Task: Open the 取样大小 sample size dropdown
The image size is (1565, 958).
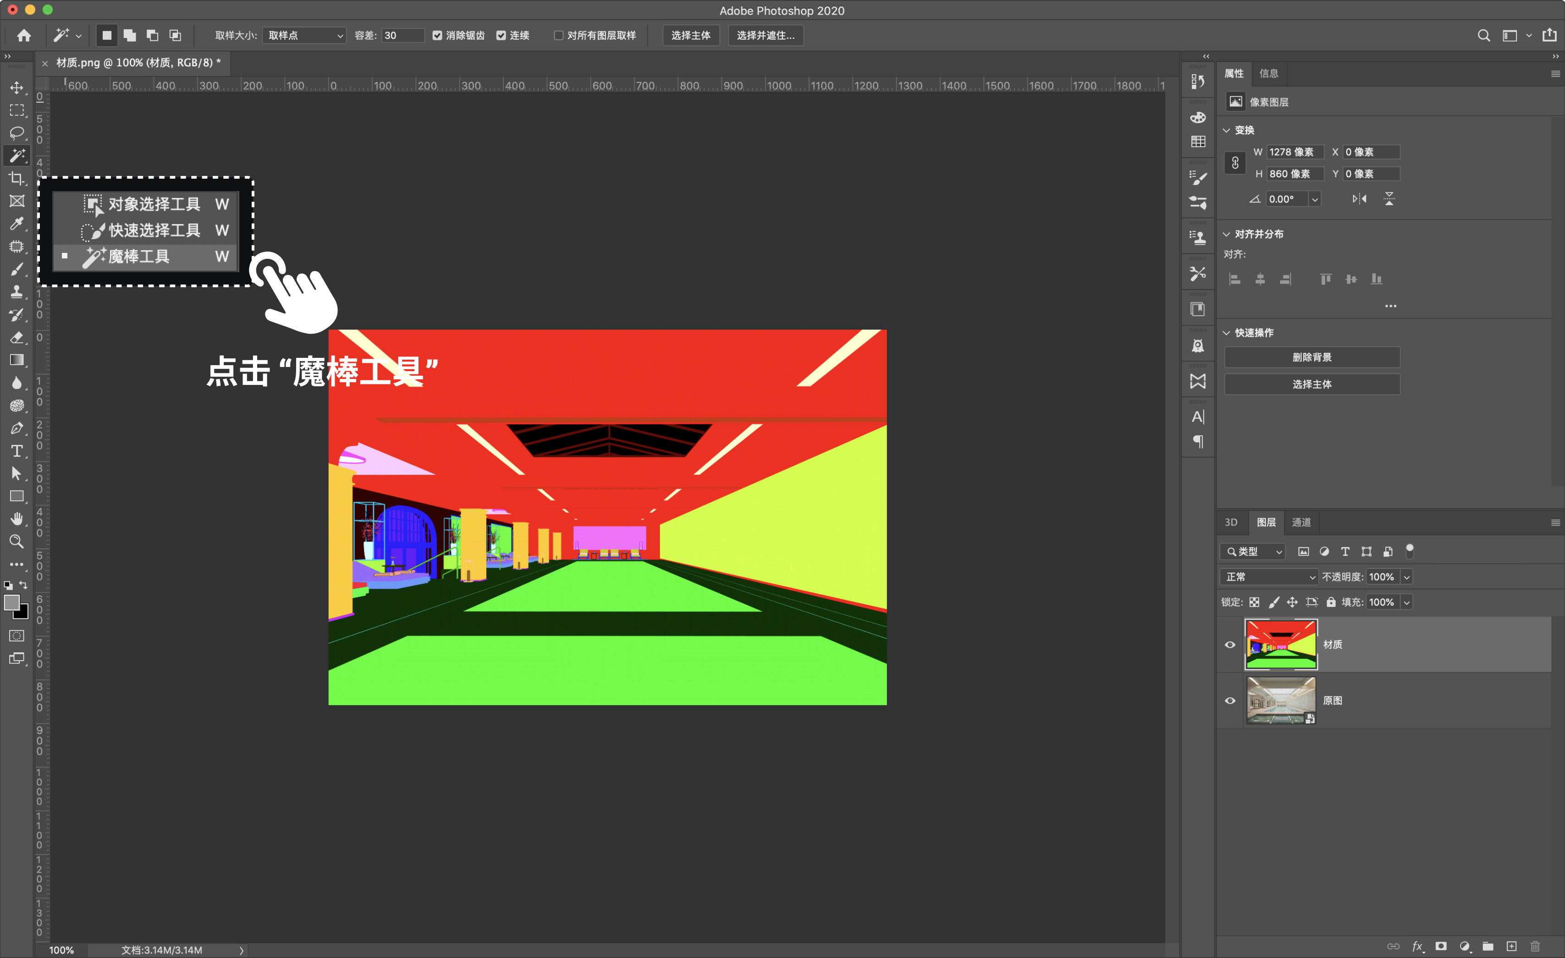Action: [x=304, y=36]
